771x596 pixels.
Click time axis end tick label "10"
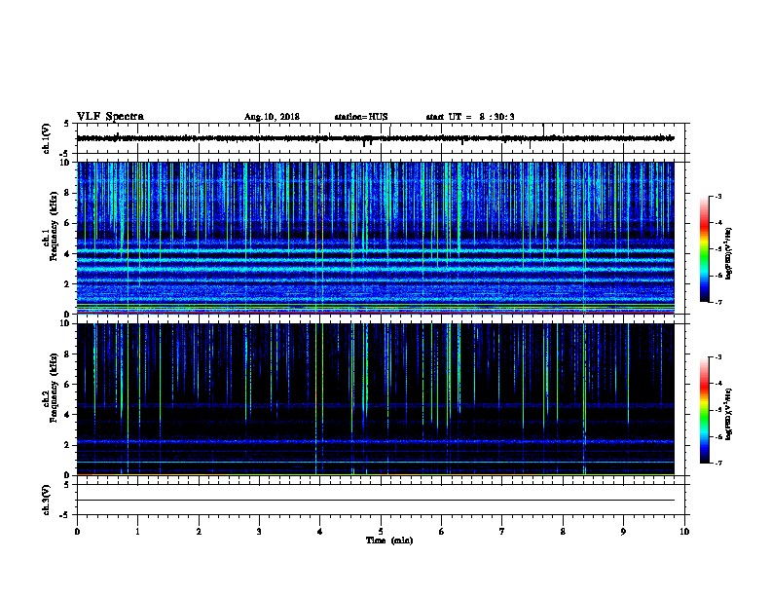click(x=684, y=532)
